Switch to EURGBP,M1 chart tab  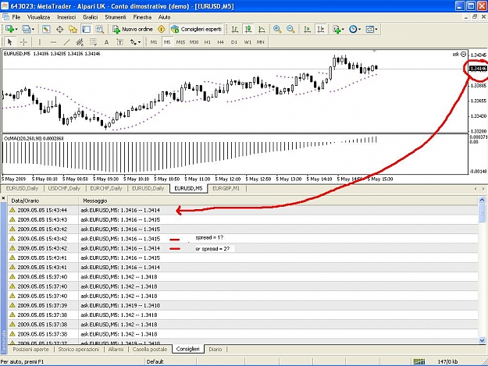[226, 188]
